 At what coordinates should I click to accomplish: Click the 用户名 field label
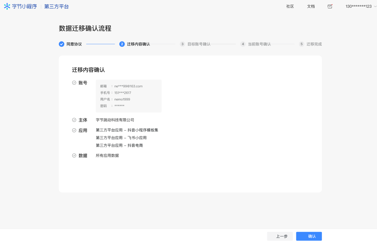pos(105,99)
